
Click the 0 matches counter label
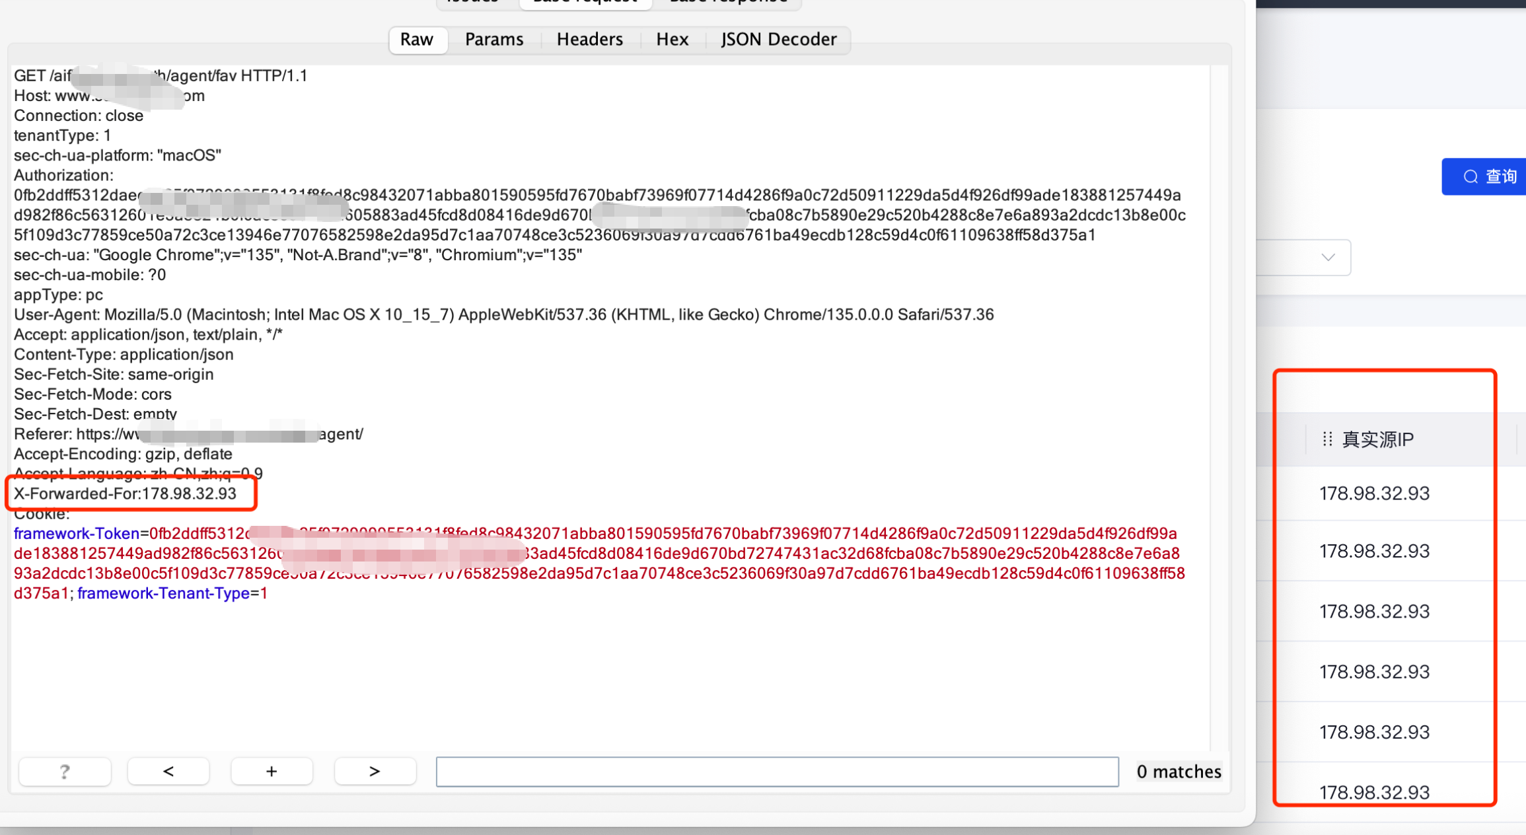pyautogui.click(x=1179, y=772)
